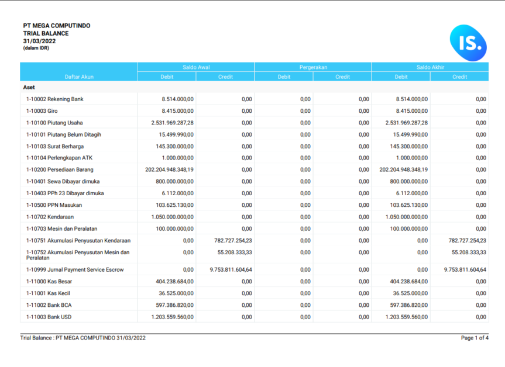Click the Debit header under Saldo Awal
Screen dimensions: 505x367
click(167, 77)
